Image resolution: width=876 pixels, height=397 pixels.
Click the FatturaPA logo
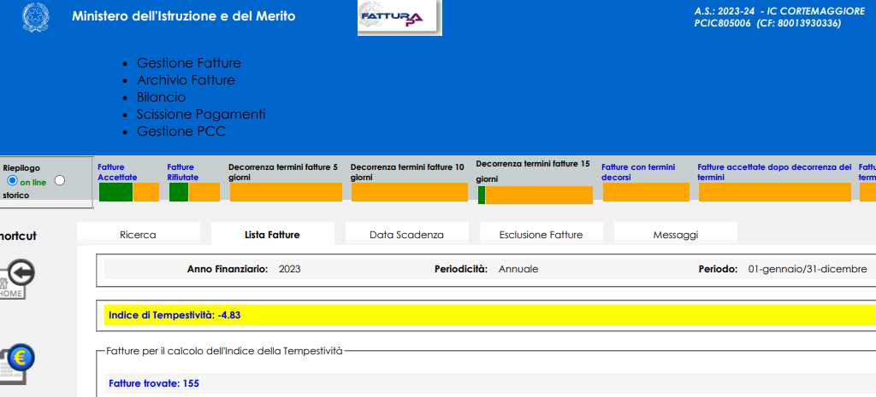(x=400, y=18)
